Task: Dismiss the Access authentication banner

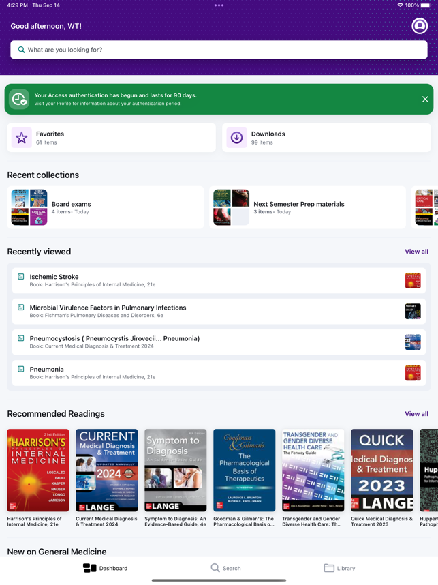Action: [425, 99]
